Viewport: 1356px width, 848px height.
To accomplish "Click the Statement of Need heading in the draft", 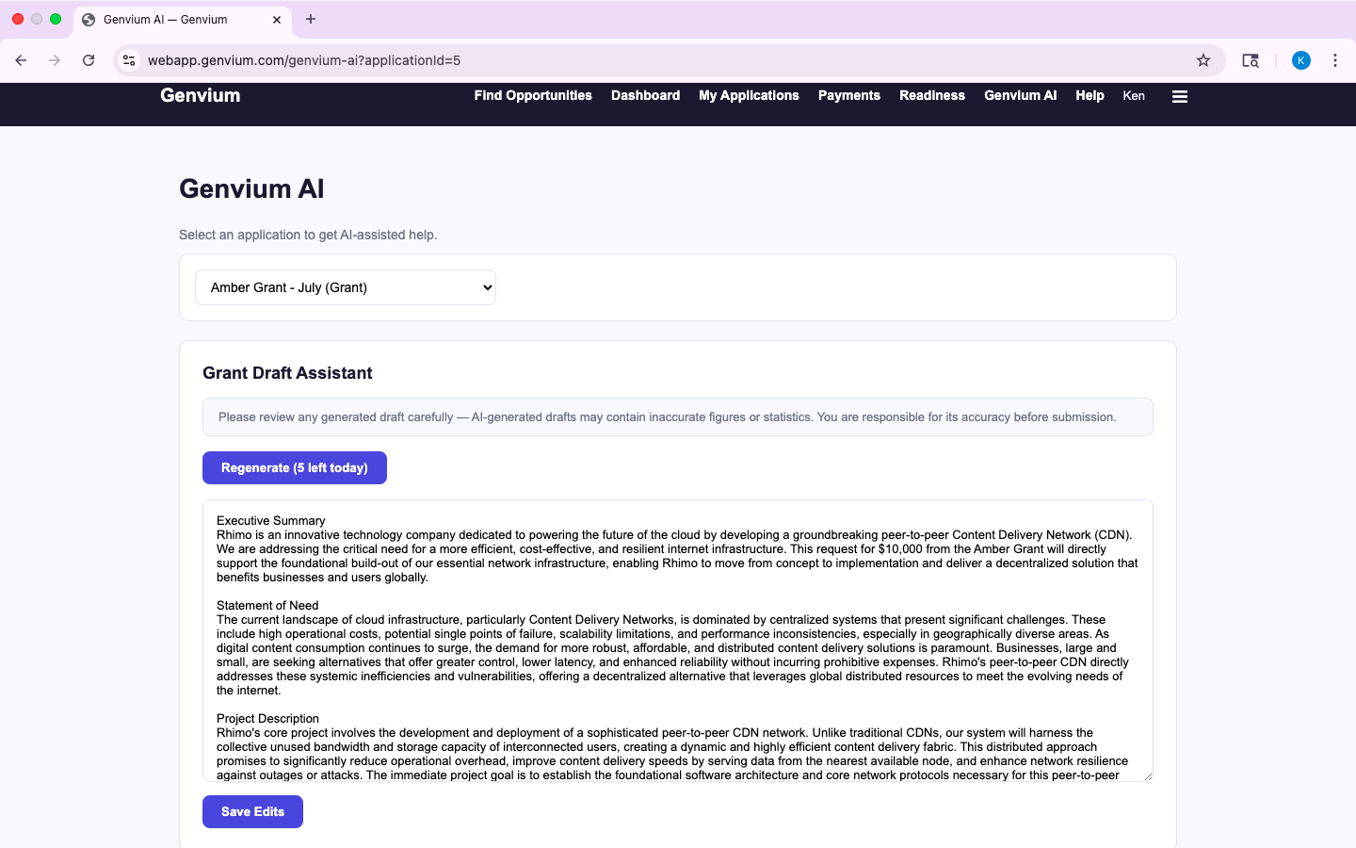I will click(x=267, y=605).
